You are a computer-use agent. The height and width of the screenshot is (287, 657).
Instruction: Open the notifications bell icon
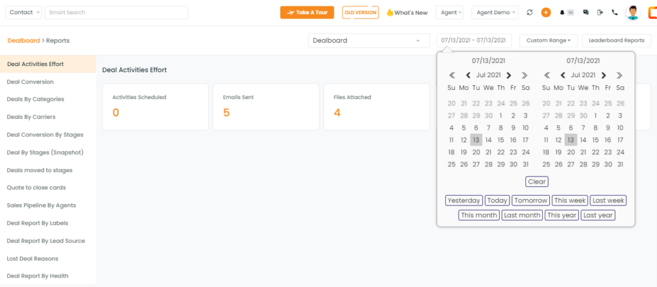[x=562, y=13]
